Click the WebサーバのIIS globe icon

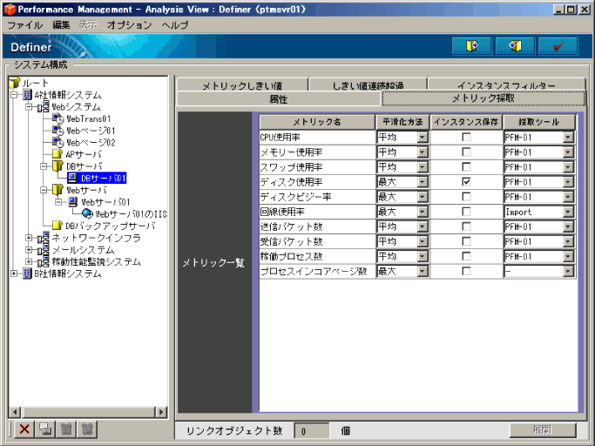[87, 213]
